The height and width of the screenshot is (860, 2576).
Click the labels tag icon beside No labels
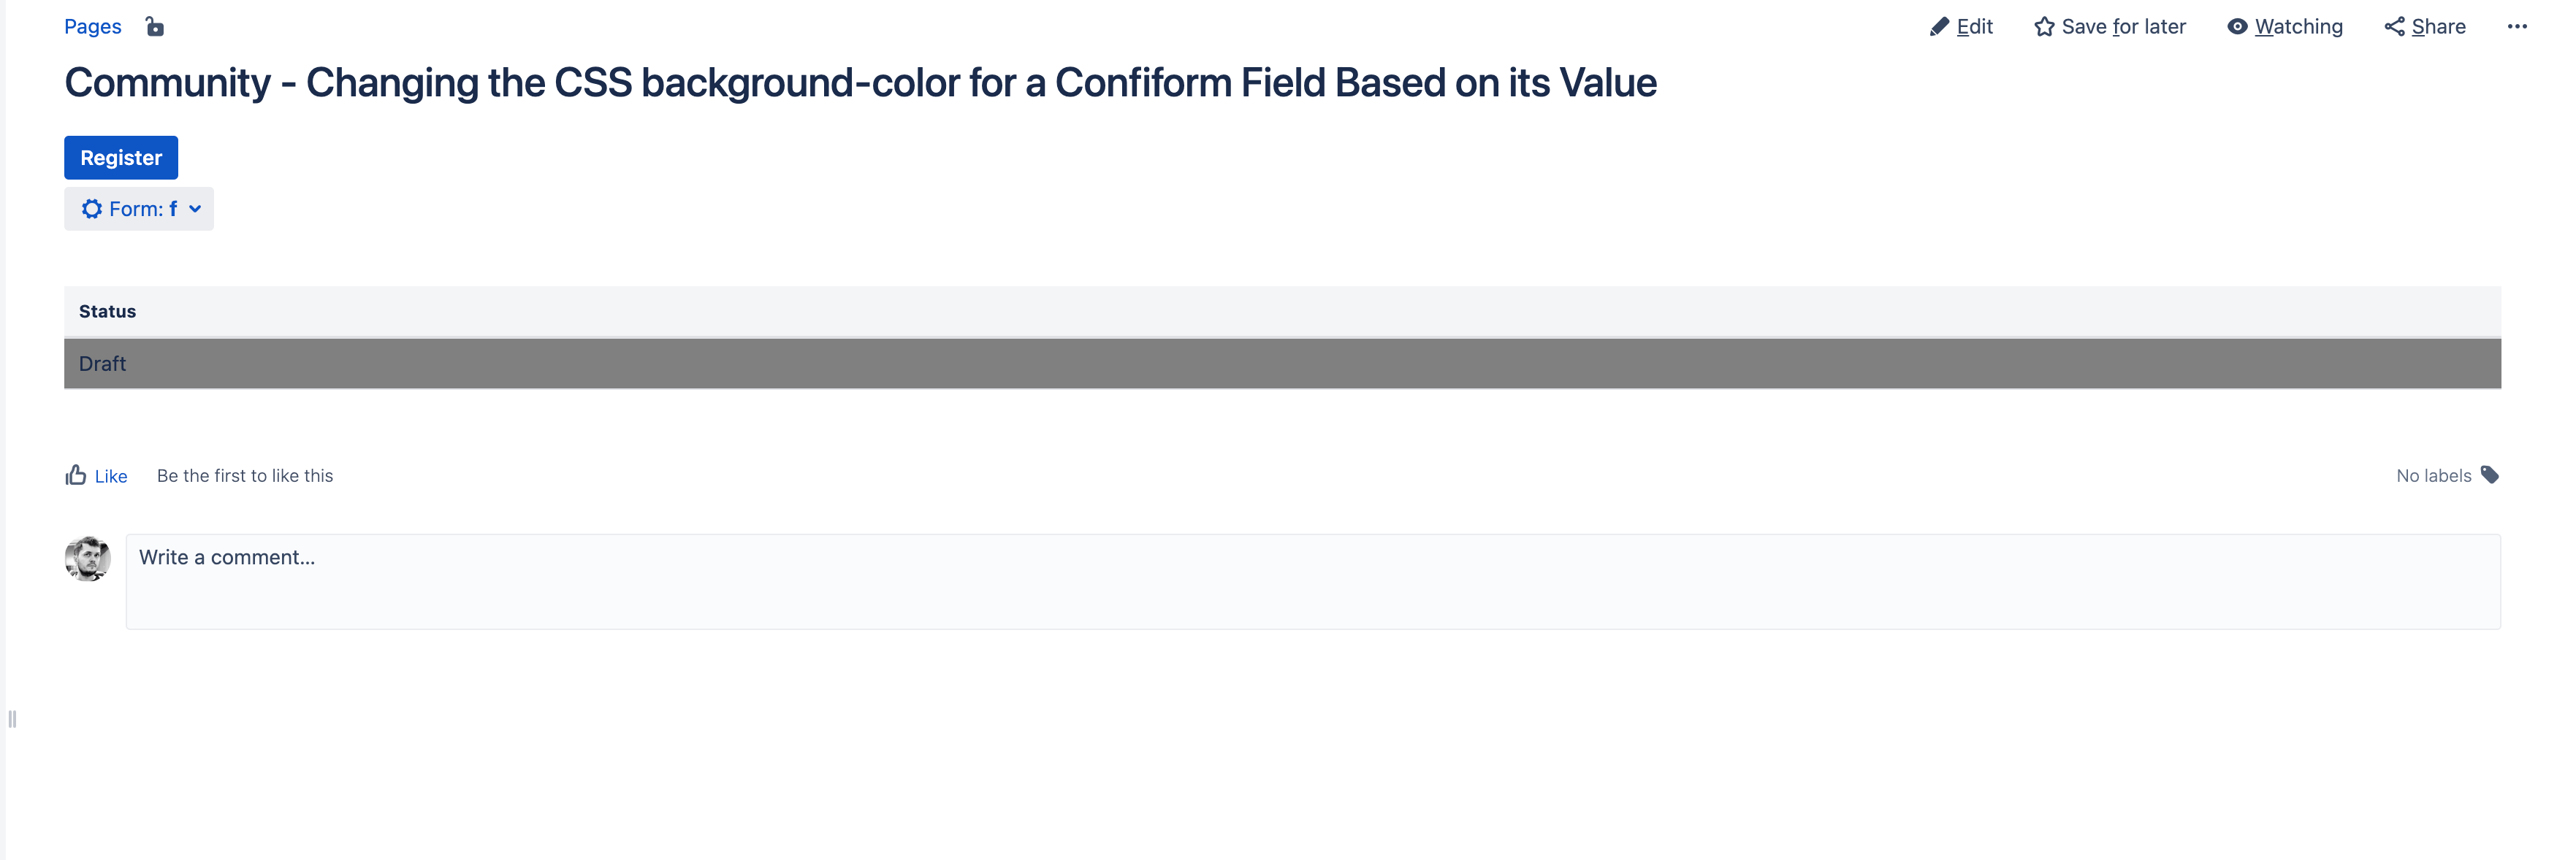click(2489, 475)
